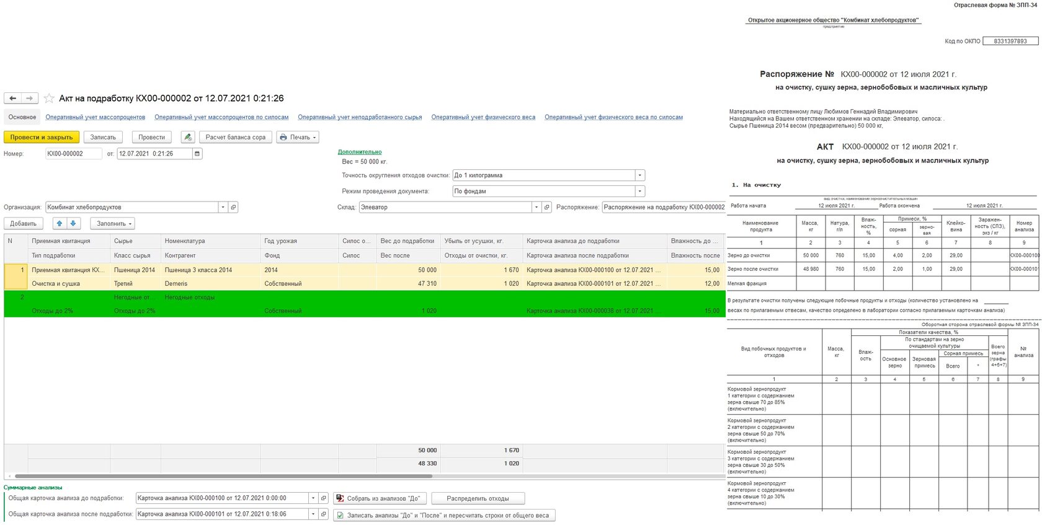Viewport: 1042px width, 525px height.
Task: Expand the Заполнить dropdown button
Action: (112, 223)
